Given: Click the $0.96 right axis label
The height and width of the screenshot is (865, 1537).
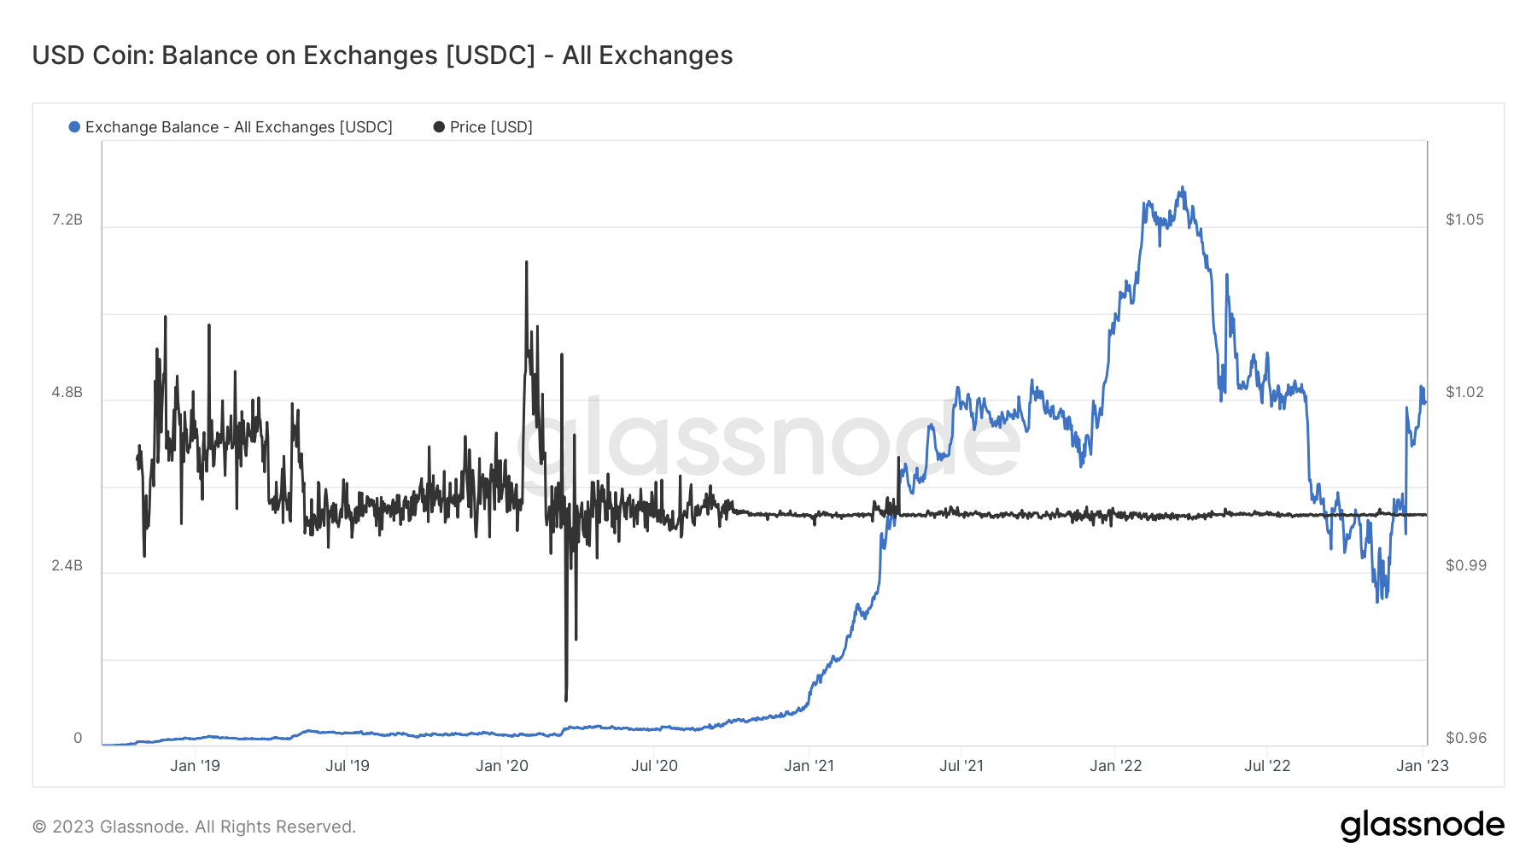Looking at the screenshot, I should (1465, 739).
